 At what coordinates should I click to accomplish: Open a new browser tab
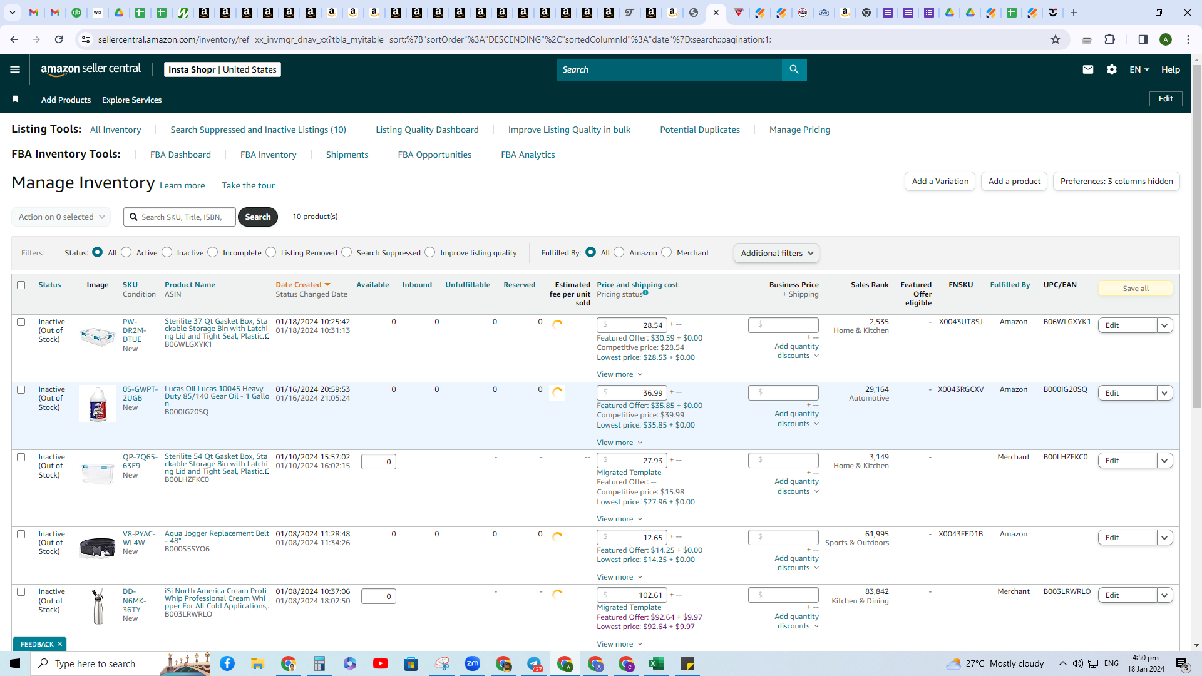pyautogui.click(x=1074, y=13)
